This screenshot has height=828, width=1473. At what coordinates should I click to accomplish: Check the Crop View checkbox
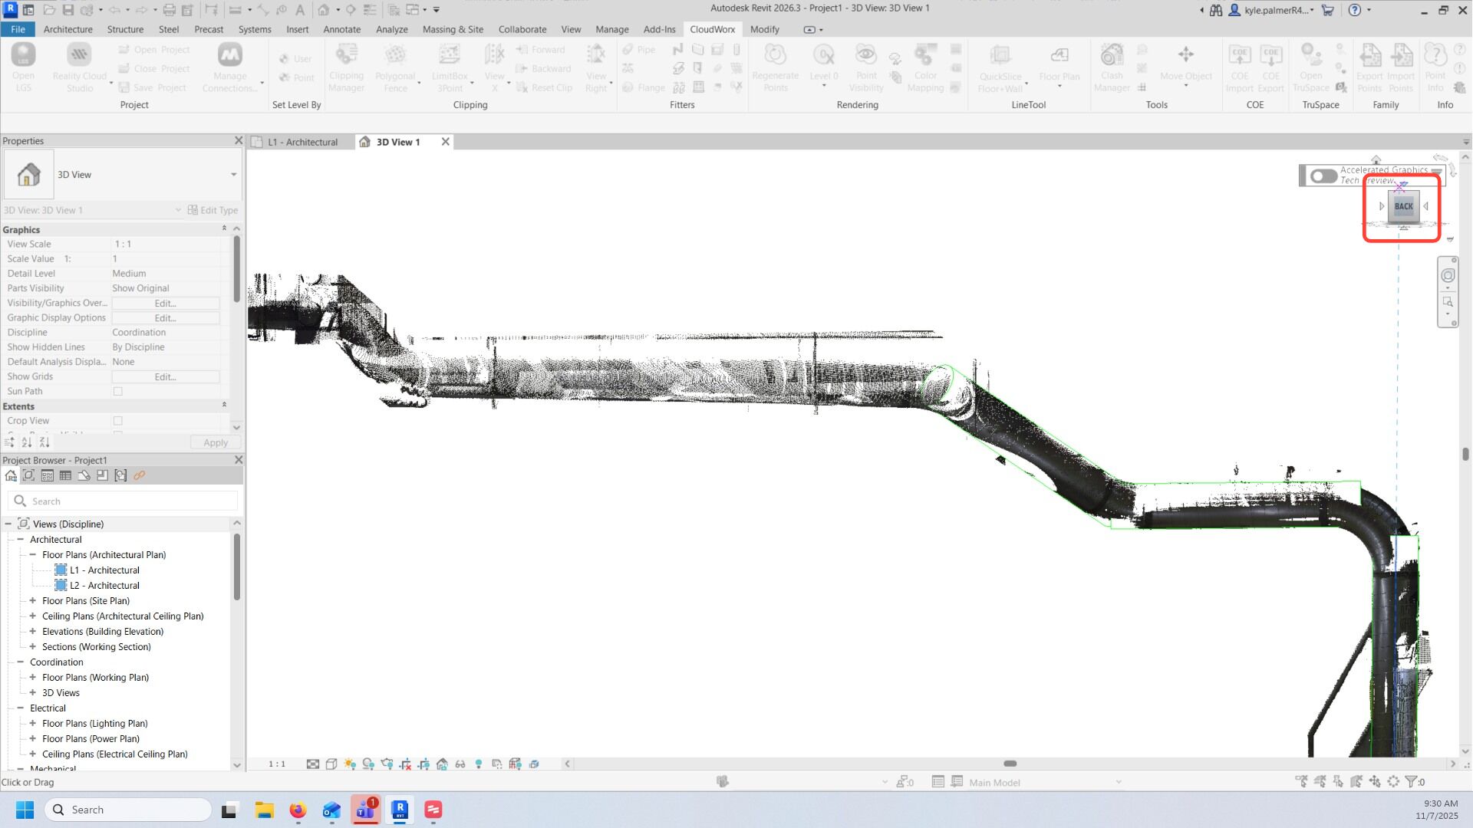[118, 421]
